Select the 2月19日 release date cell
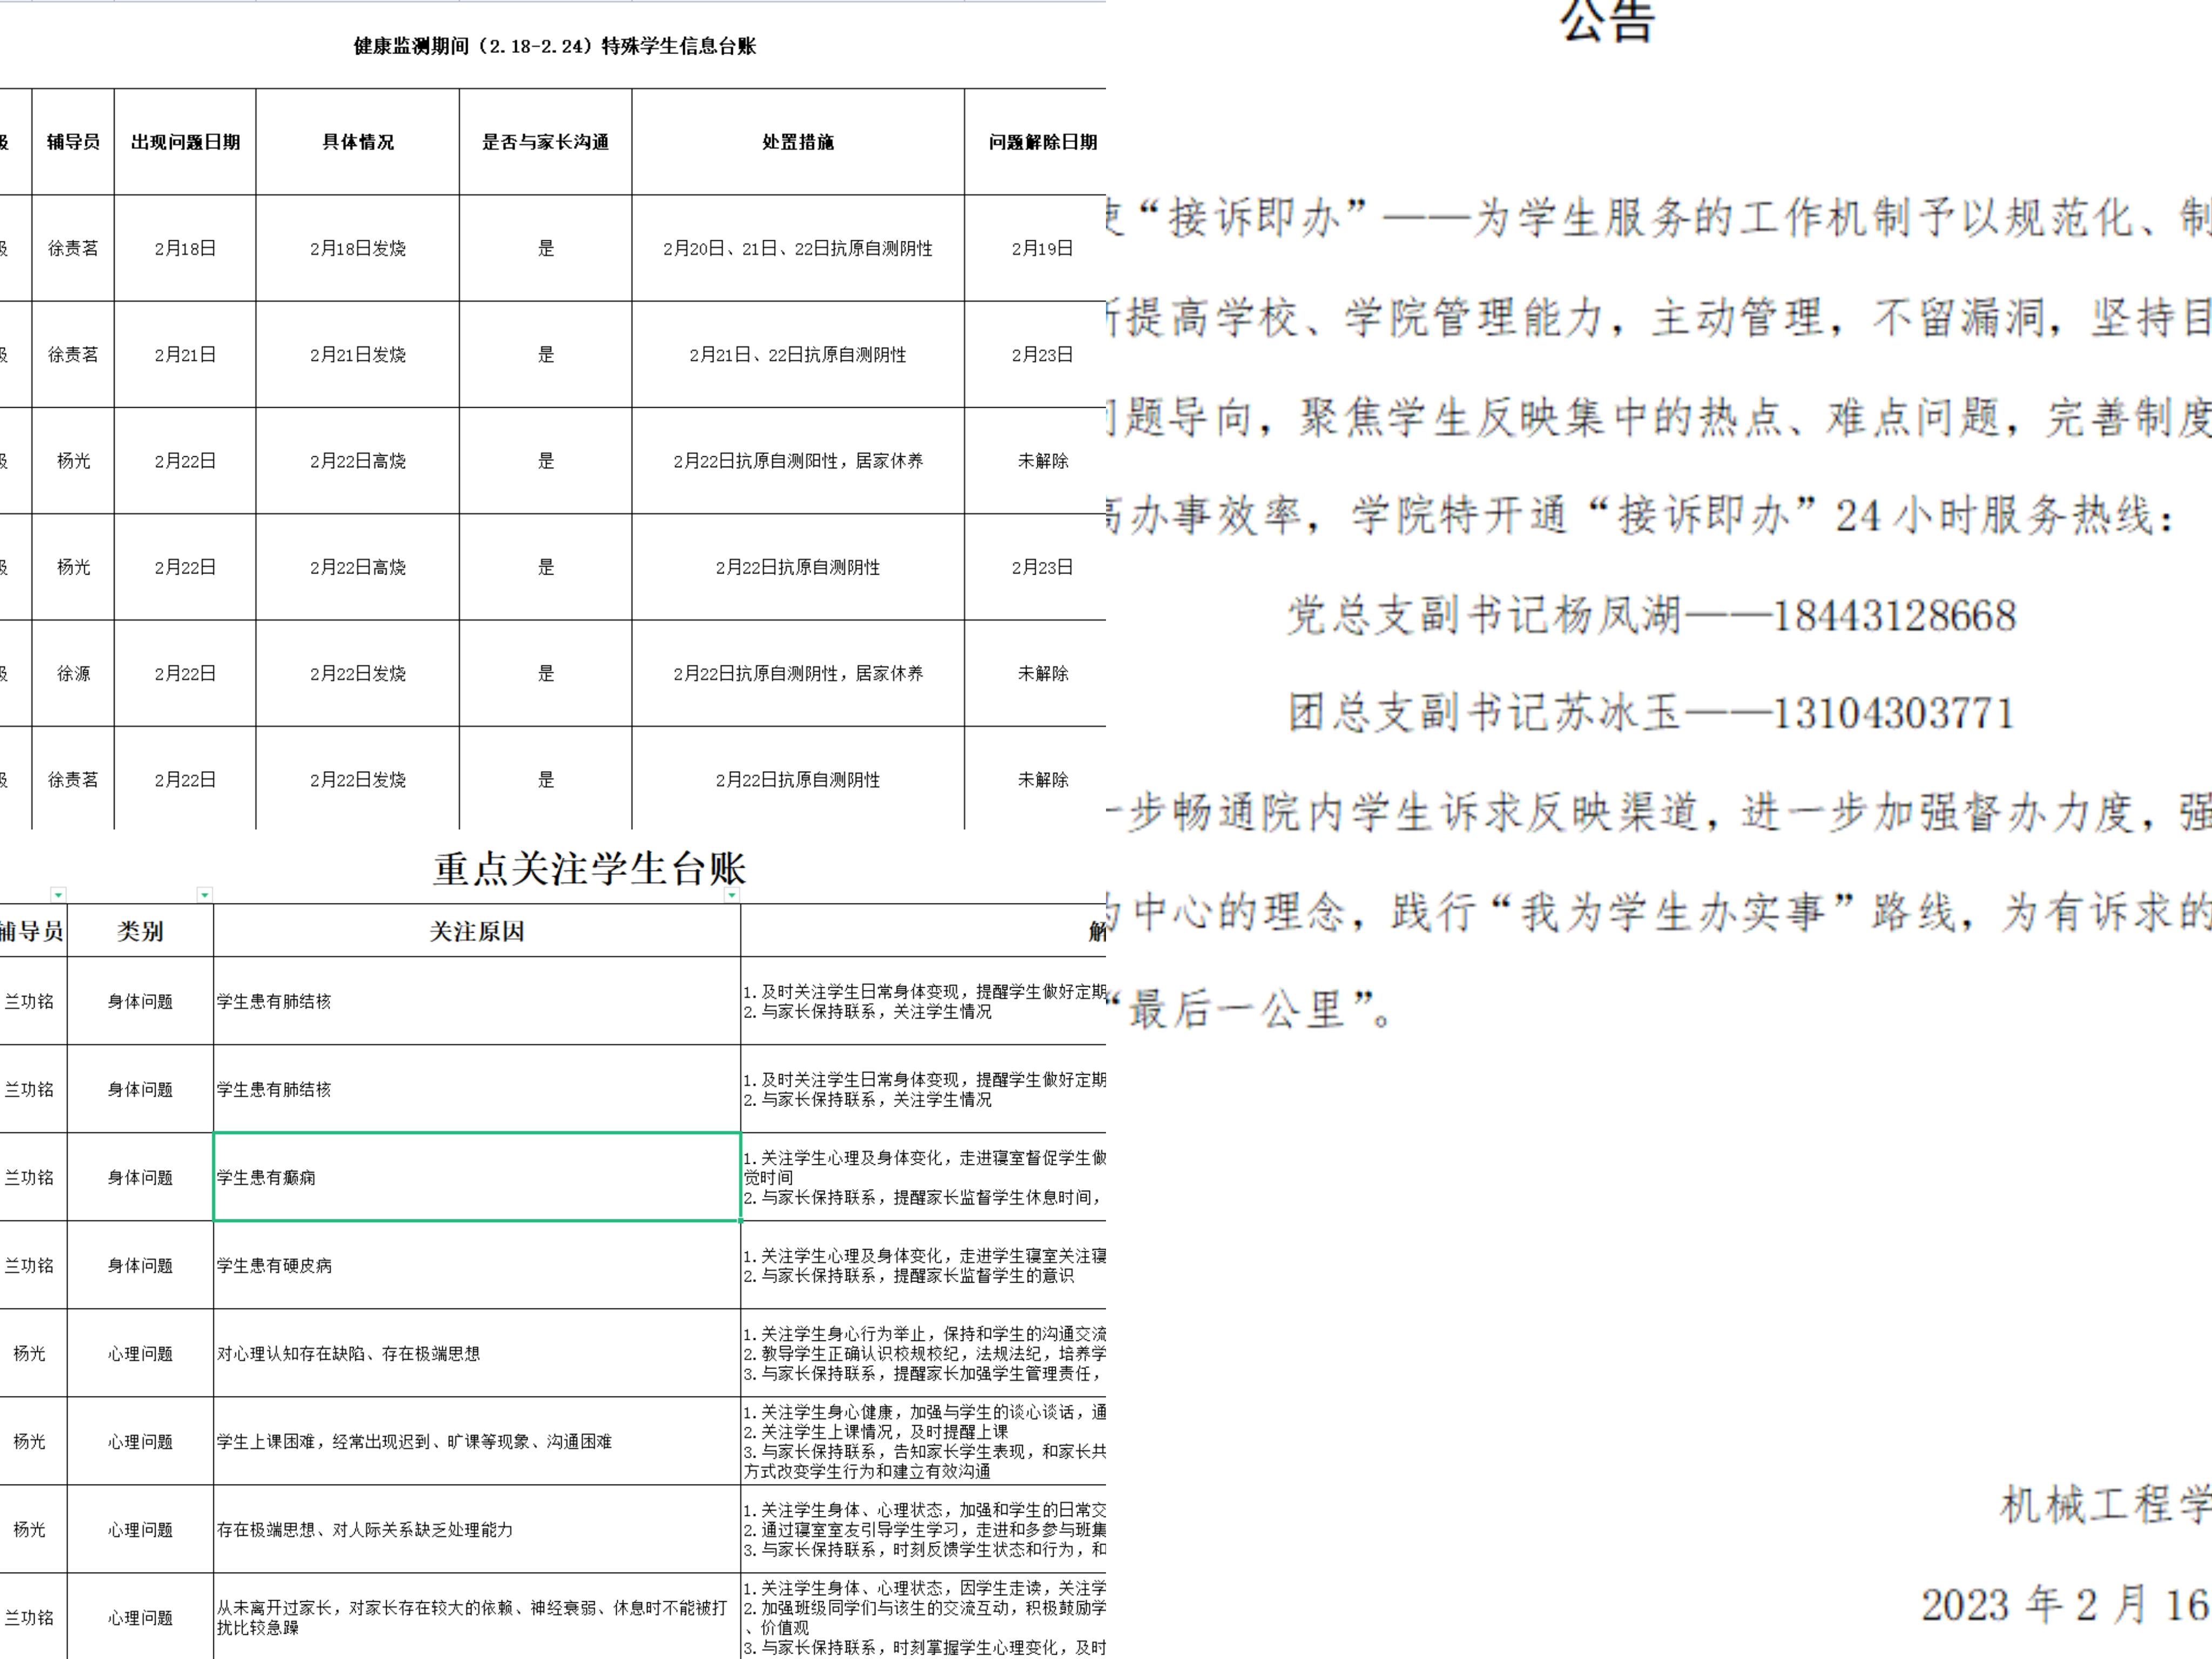The image size is (2212, 1659). coord(1036,248)
